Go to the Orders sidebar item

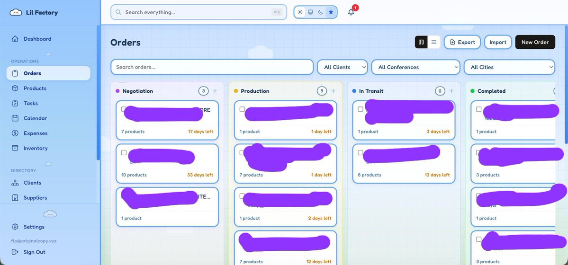pos(48,73)
